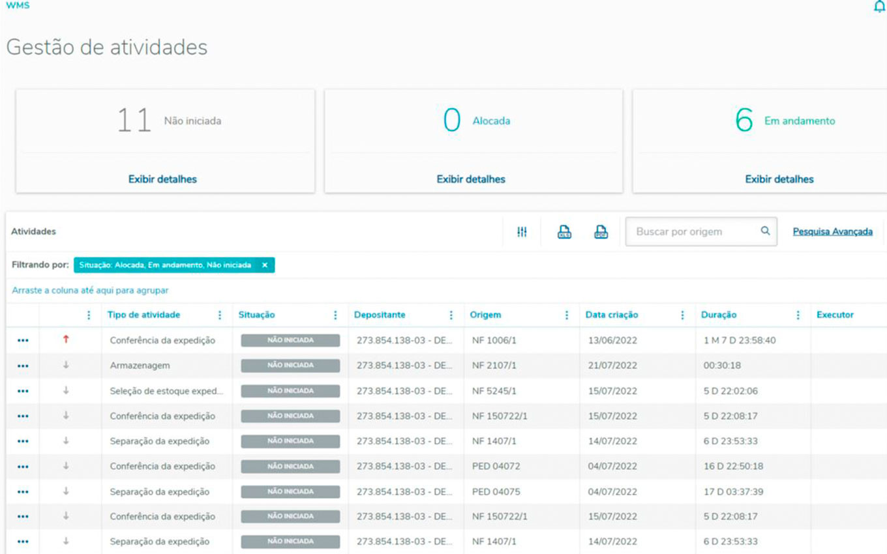Open Situação column options menu
This screenshot has width=887, height=554.
pyautogui.click(x=335, y=315)
